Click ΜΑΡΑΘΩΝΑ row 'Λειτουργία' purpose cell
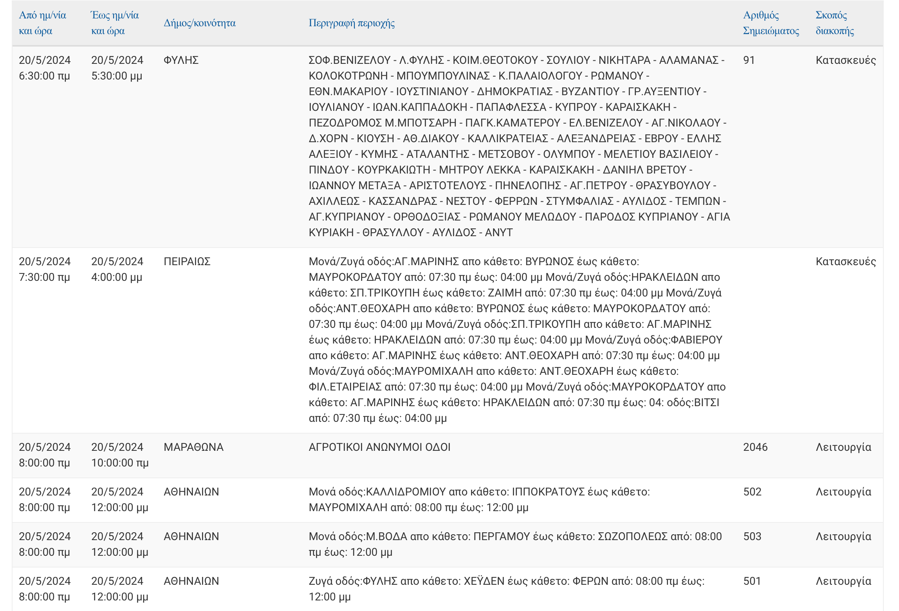The image size is (899, 611). coord(843,447)
